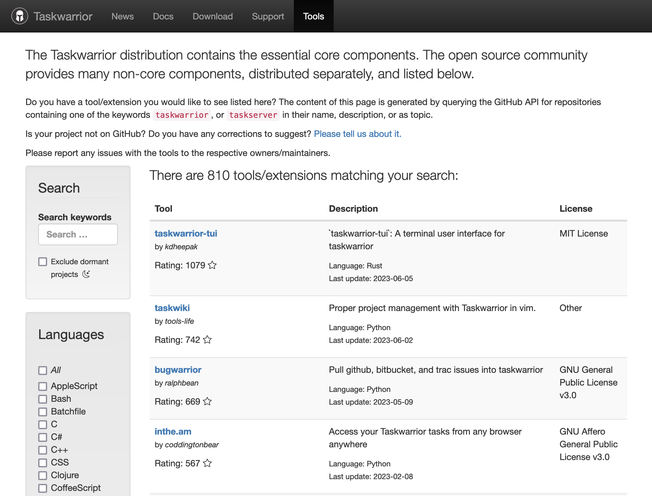Click star icon beside bugwarrior rating 669

pyautogui.click(x=207, y=401)
